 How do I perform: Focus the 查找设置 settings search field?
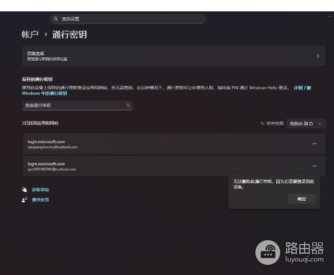(x=128, y=19)
